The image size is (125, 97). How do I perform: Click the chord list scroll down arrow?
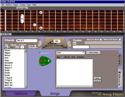pos(26,87)
